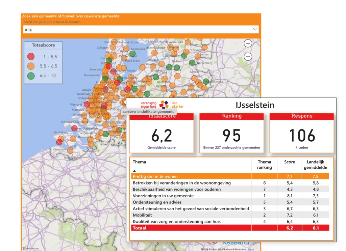346x251 pixels.
Task: Click the # Leden caption under Respons
Action: point(302,147)
